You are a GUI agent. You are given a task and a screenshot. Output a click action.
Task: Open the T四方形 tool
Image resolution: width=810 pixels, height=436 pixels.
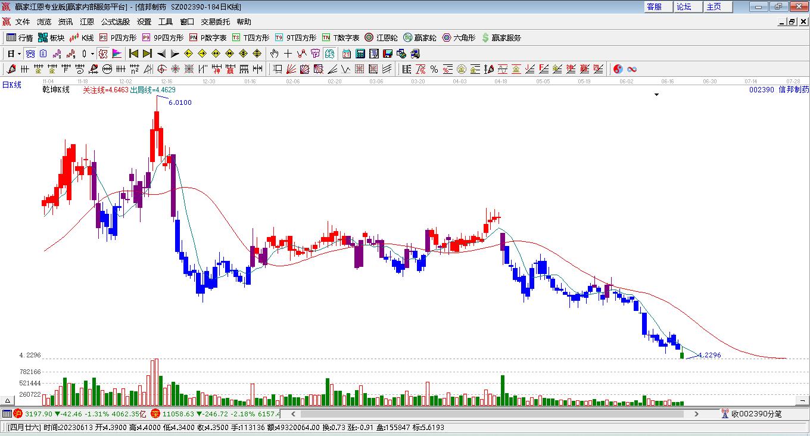click(251, 38)
